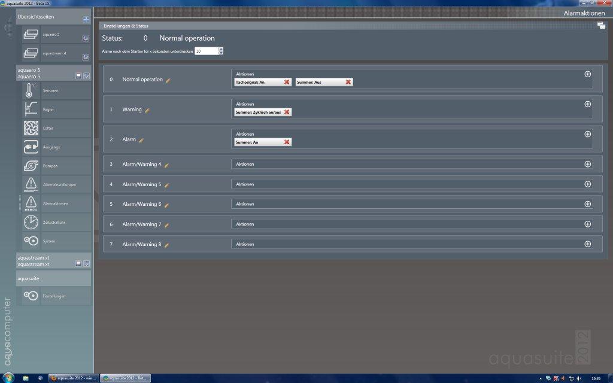Image resolution: width=613 pixels, height=383 pixels.
Task: Click alarm suppression seconds input field
Action: coord(207,51)
